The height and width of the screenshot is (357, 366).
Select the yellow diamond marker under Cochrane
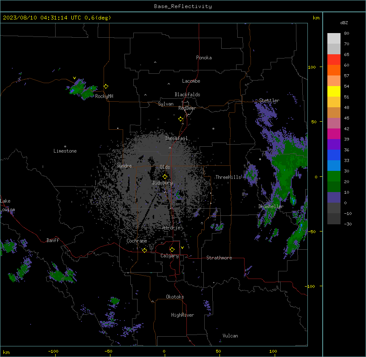coord(144,250)
